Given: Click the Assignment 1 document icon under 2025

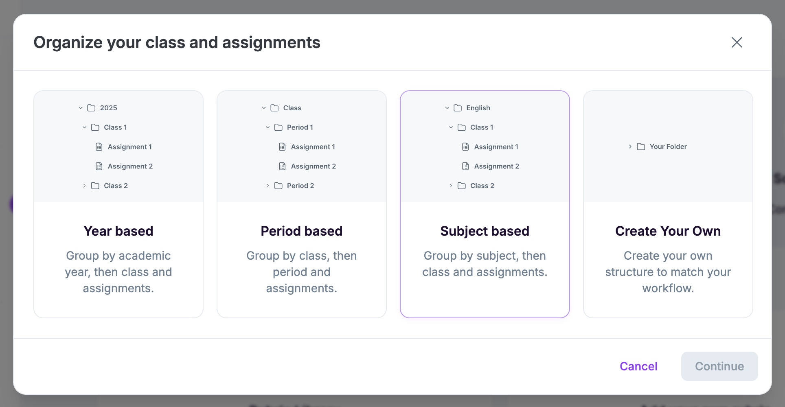Looking at the screenshot, I should point(99,147).
